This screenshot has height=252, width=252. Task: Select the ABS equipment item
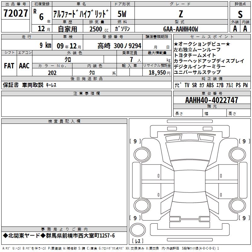(210, 85)
